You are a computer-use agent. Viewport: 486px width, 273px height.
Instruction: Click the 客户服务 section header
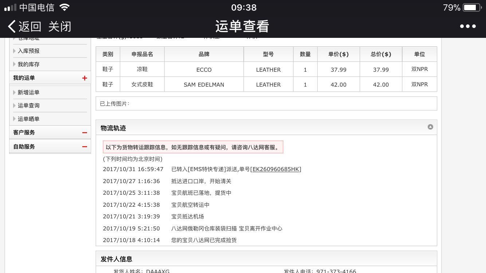click(24, 132)
